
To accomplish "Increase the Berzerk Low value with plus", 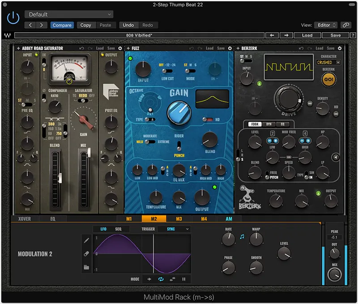I will [x=276, y=141].
